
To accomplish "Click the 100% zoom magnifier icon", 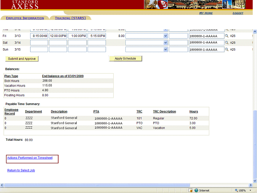I will 235,190.
